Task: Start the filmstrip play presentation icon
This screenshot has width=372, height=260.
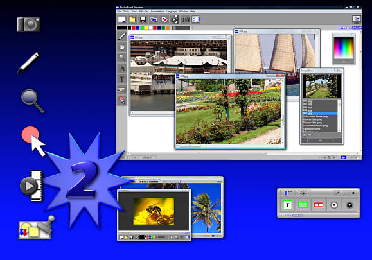Action: coord(175,19)
